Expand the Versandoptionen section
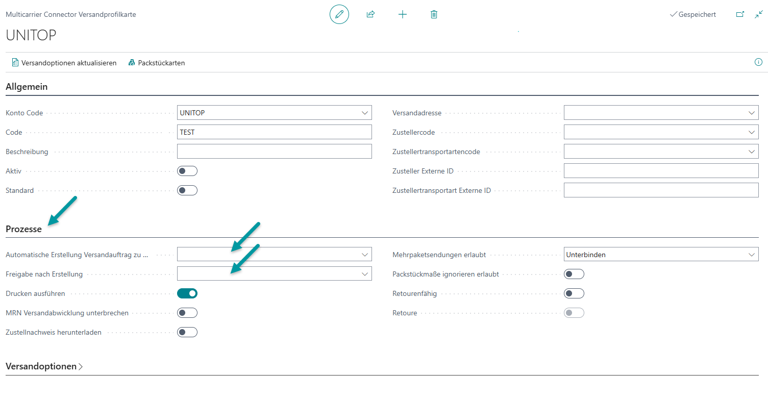 click(44, 366)
